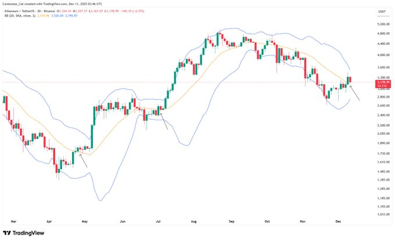Click the Oct label on the time axis
This screenshot has height=241, width=395.
point(267,221)
